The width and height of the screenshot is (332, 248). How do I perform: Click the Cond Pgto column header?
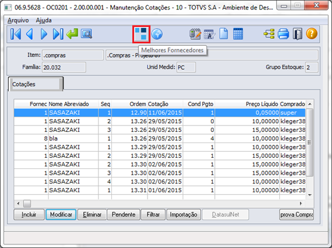tap(199, 104)
